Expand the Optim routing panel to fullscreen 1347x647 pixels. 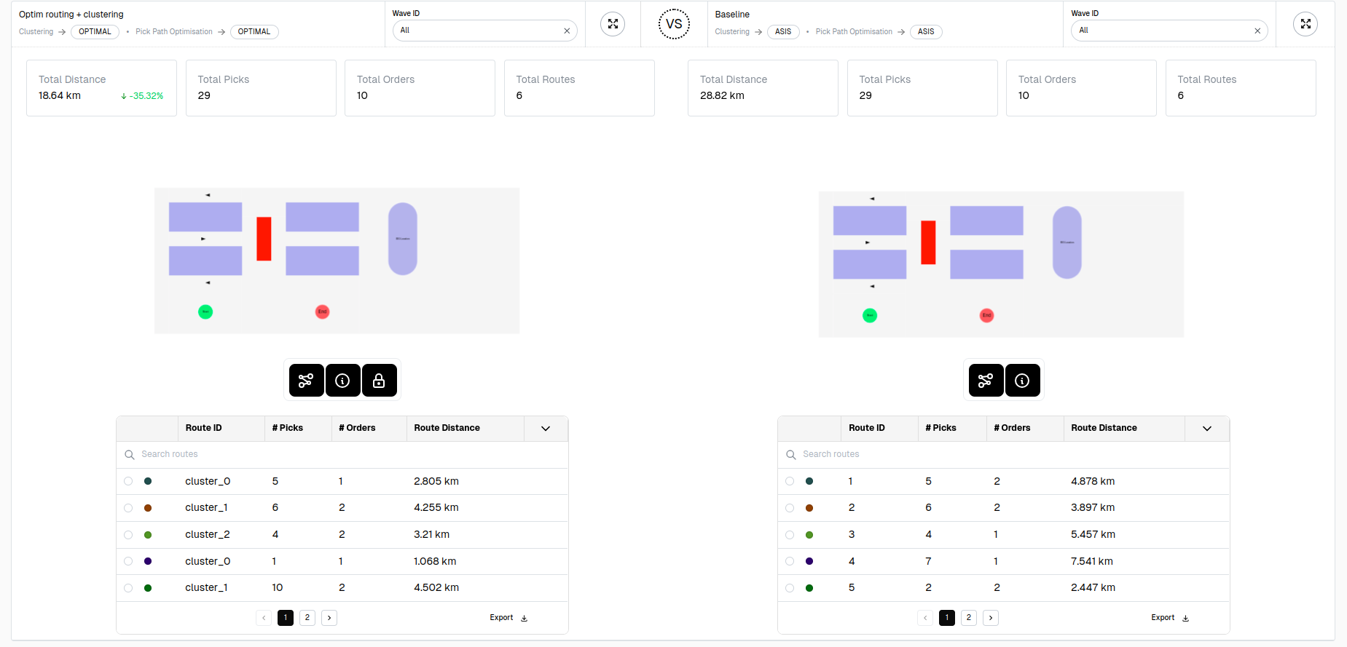point(613,24)
